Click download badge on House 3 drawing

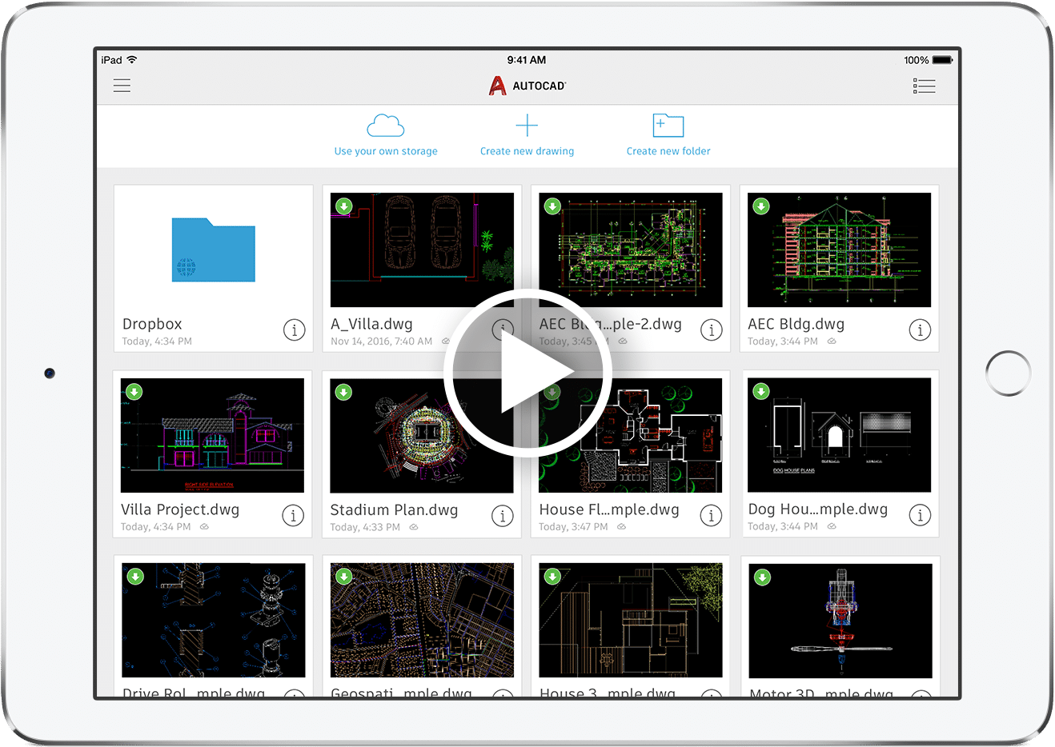(552, 577)
